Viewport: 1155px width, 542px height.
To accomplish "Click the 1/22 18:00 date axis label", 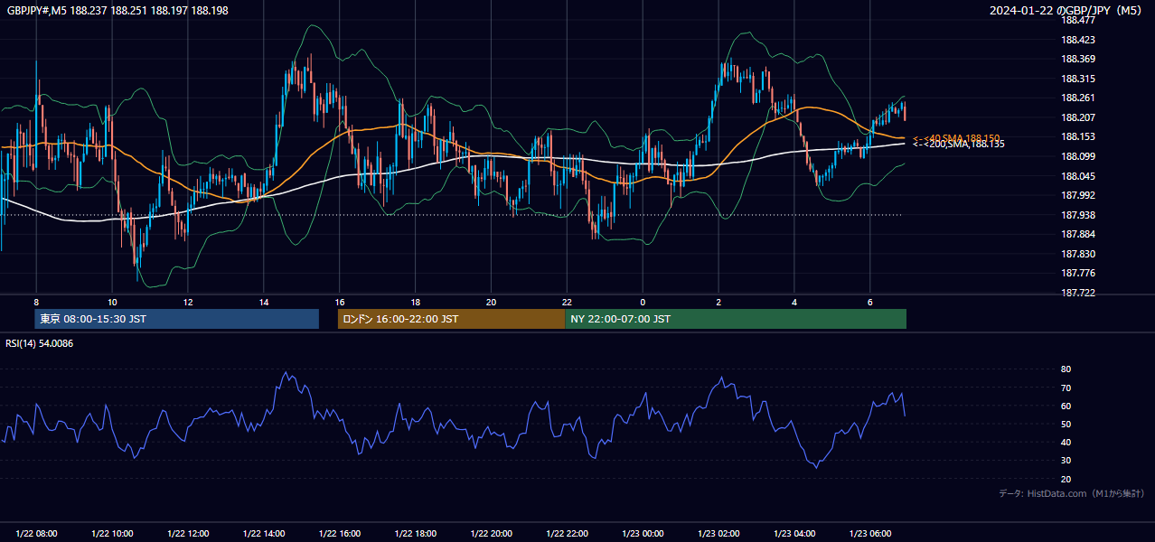I will [416, 534].
